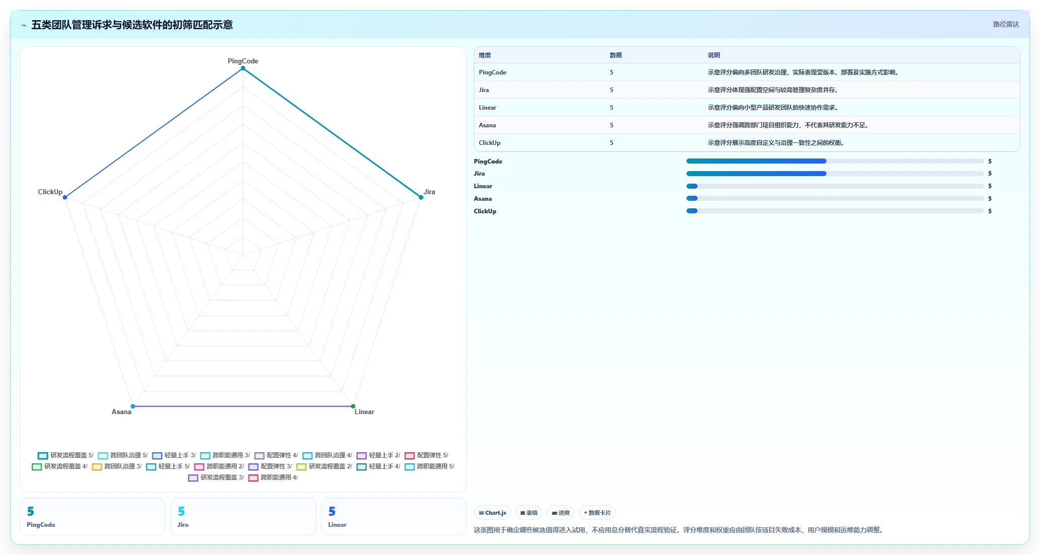Viewport: 1040px width, 555px height.
Task: Toggle legend item 研发流程覆盖 5/
Action: (65, 455)
